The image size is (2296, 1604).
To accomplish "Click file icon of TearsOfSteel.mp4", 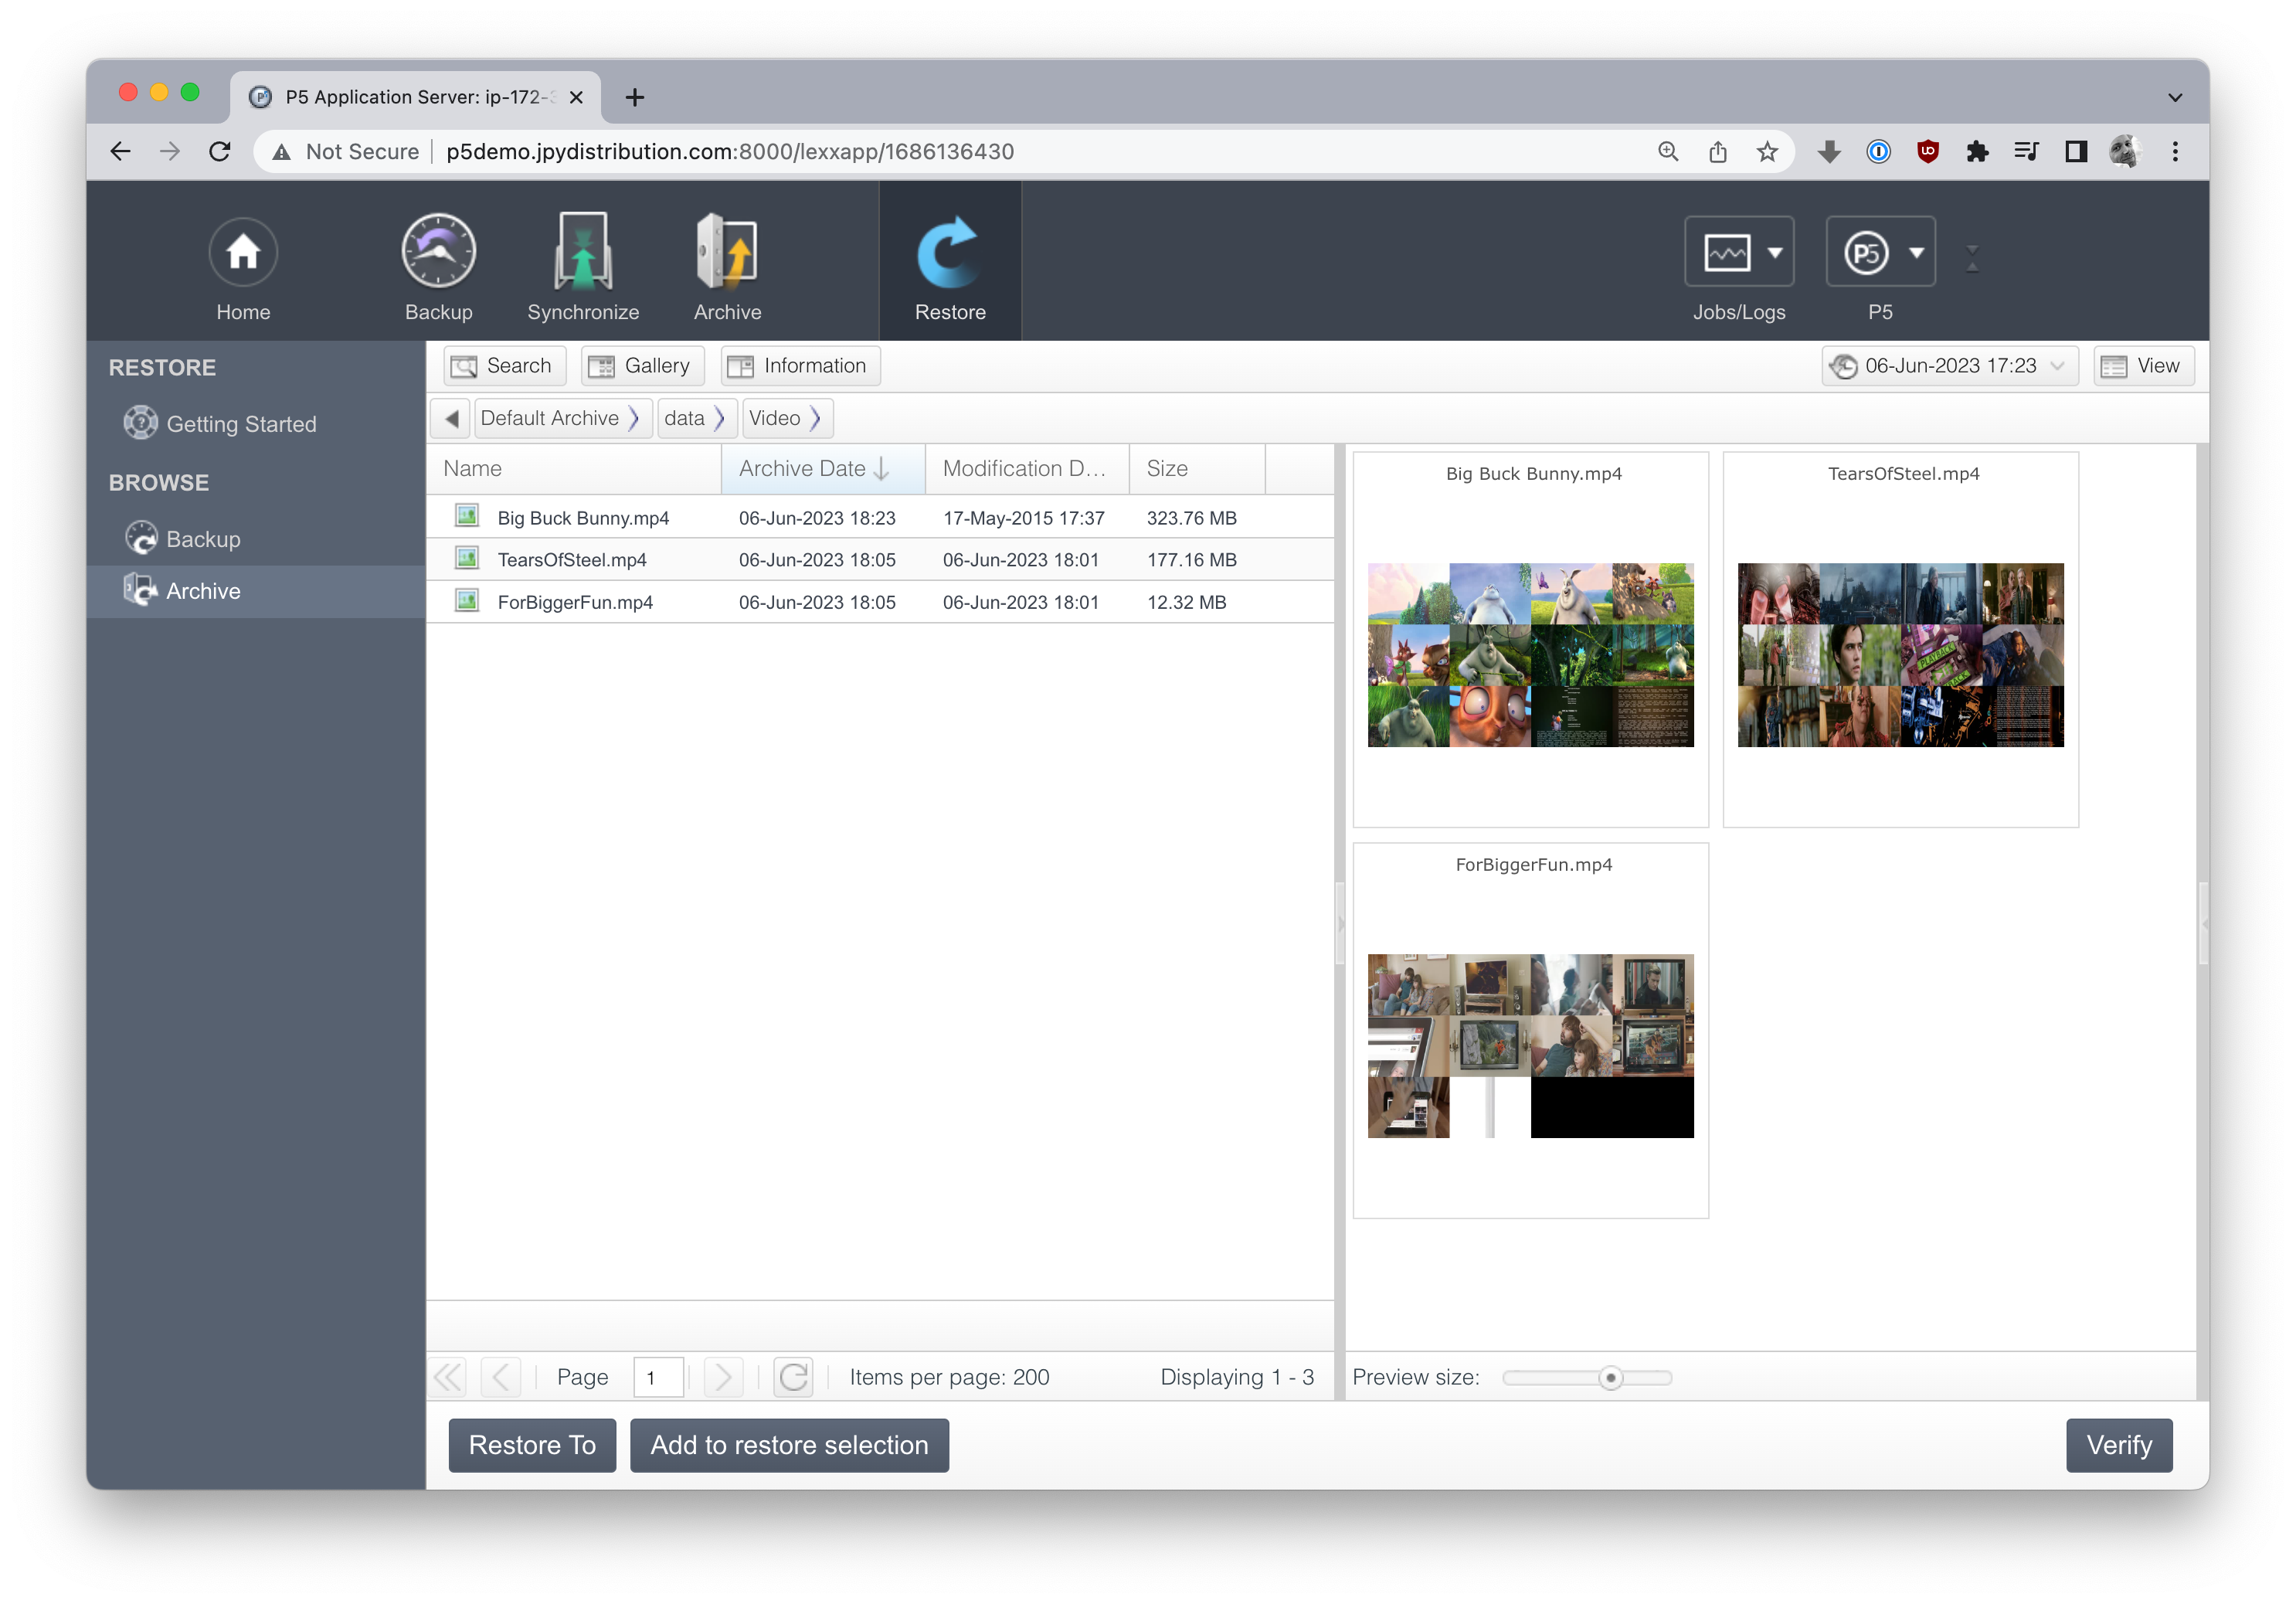I will click(466, 558).
